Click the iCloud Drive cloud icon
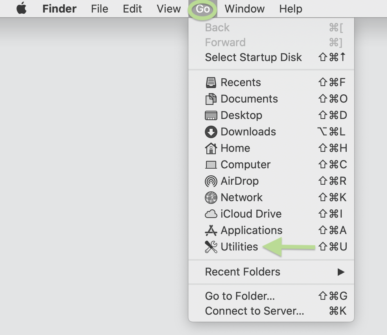This screenshot has height=335, width=387. pos(211,214)
